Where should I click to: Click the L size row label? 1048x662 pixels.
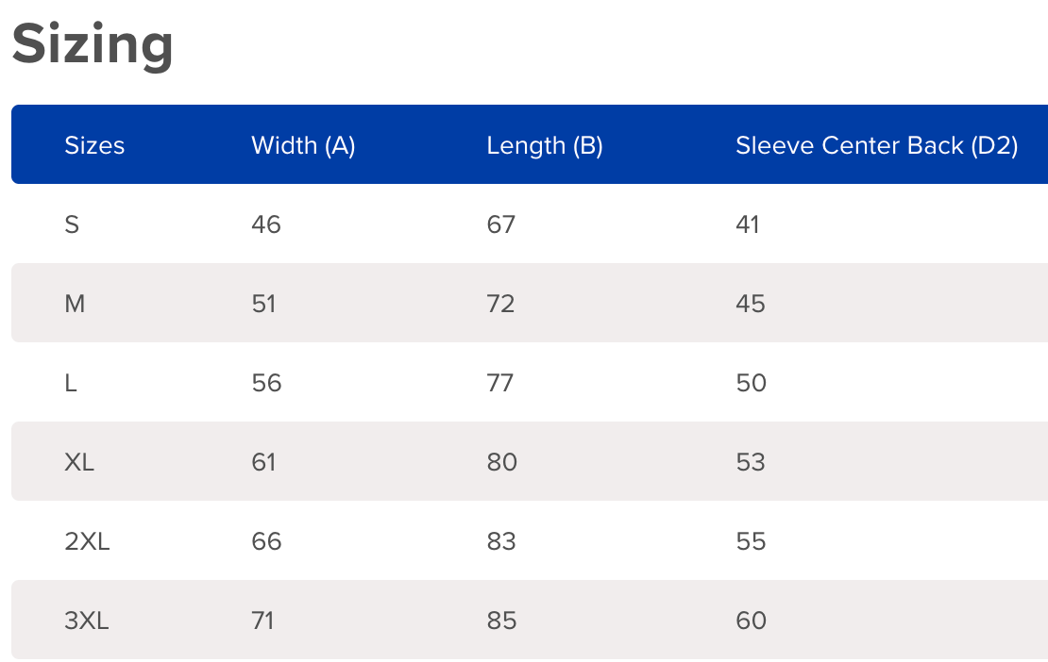pyautogui.click(x=71, y=383)
